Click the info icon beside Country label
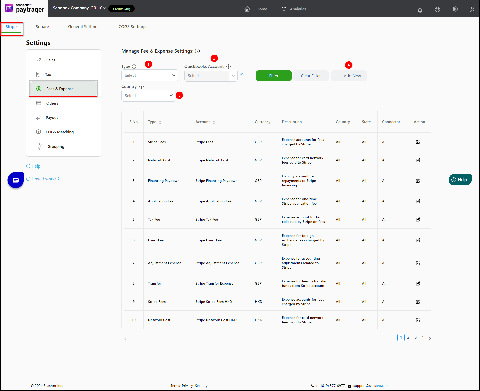 (141, 86)
